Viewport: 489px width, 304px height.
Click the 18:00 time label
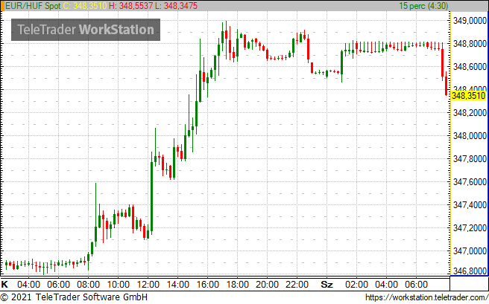[x=237, y=284]
